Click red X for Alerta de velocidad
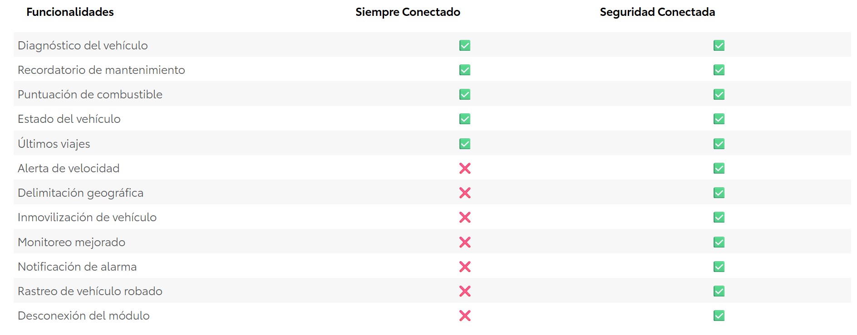 [x=464, y=168]
